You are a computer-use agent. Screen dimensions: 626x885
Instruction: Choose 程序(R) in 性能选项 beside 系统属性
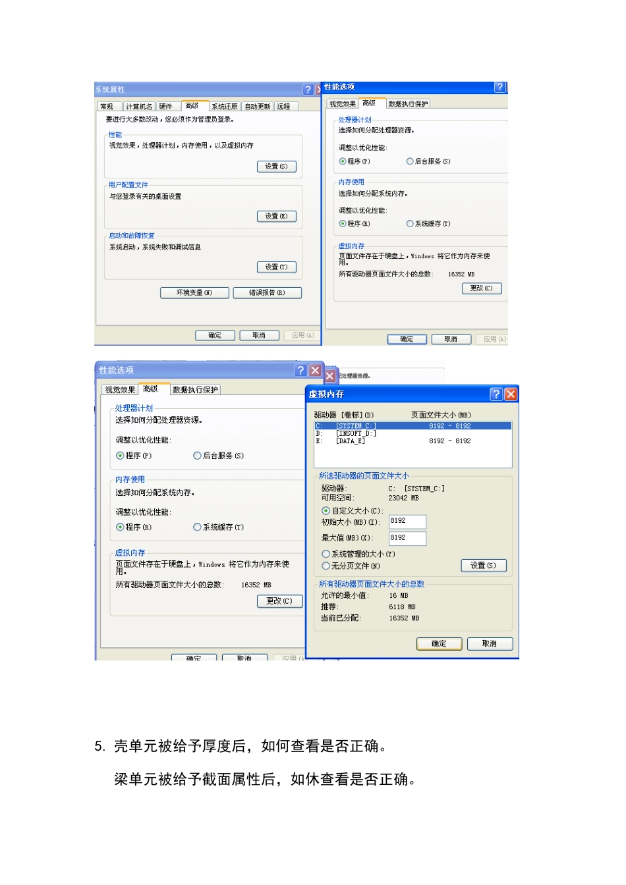pyautogui.click(x=355, y=224)
